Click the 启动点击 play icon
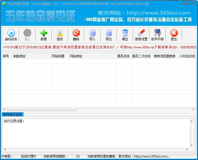This screenshot has width=198, height=160. [11, 33]
